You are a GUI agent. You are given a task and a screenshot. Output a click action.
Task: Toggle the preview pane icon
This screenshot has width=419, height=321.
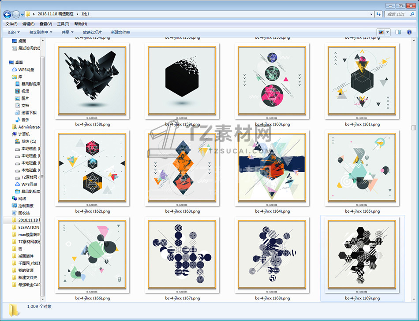398,32
